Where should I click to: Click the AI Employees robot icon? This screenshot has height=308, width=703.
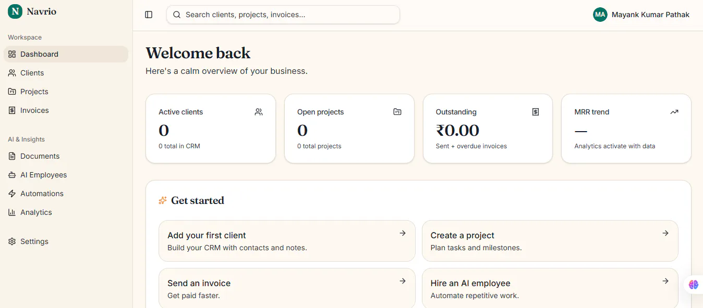click(x=12, y=175)
